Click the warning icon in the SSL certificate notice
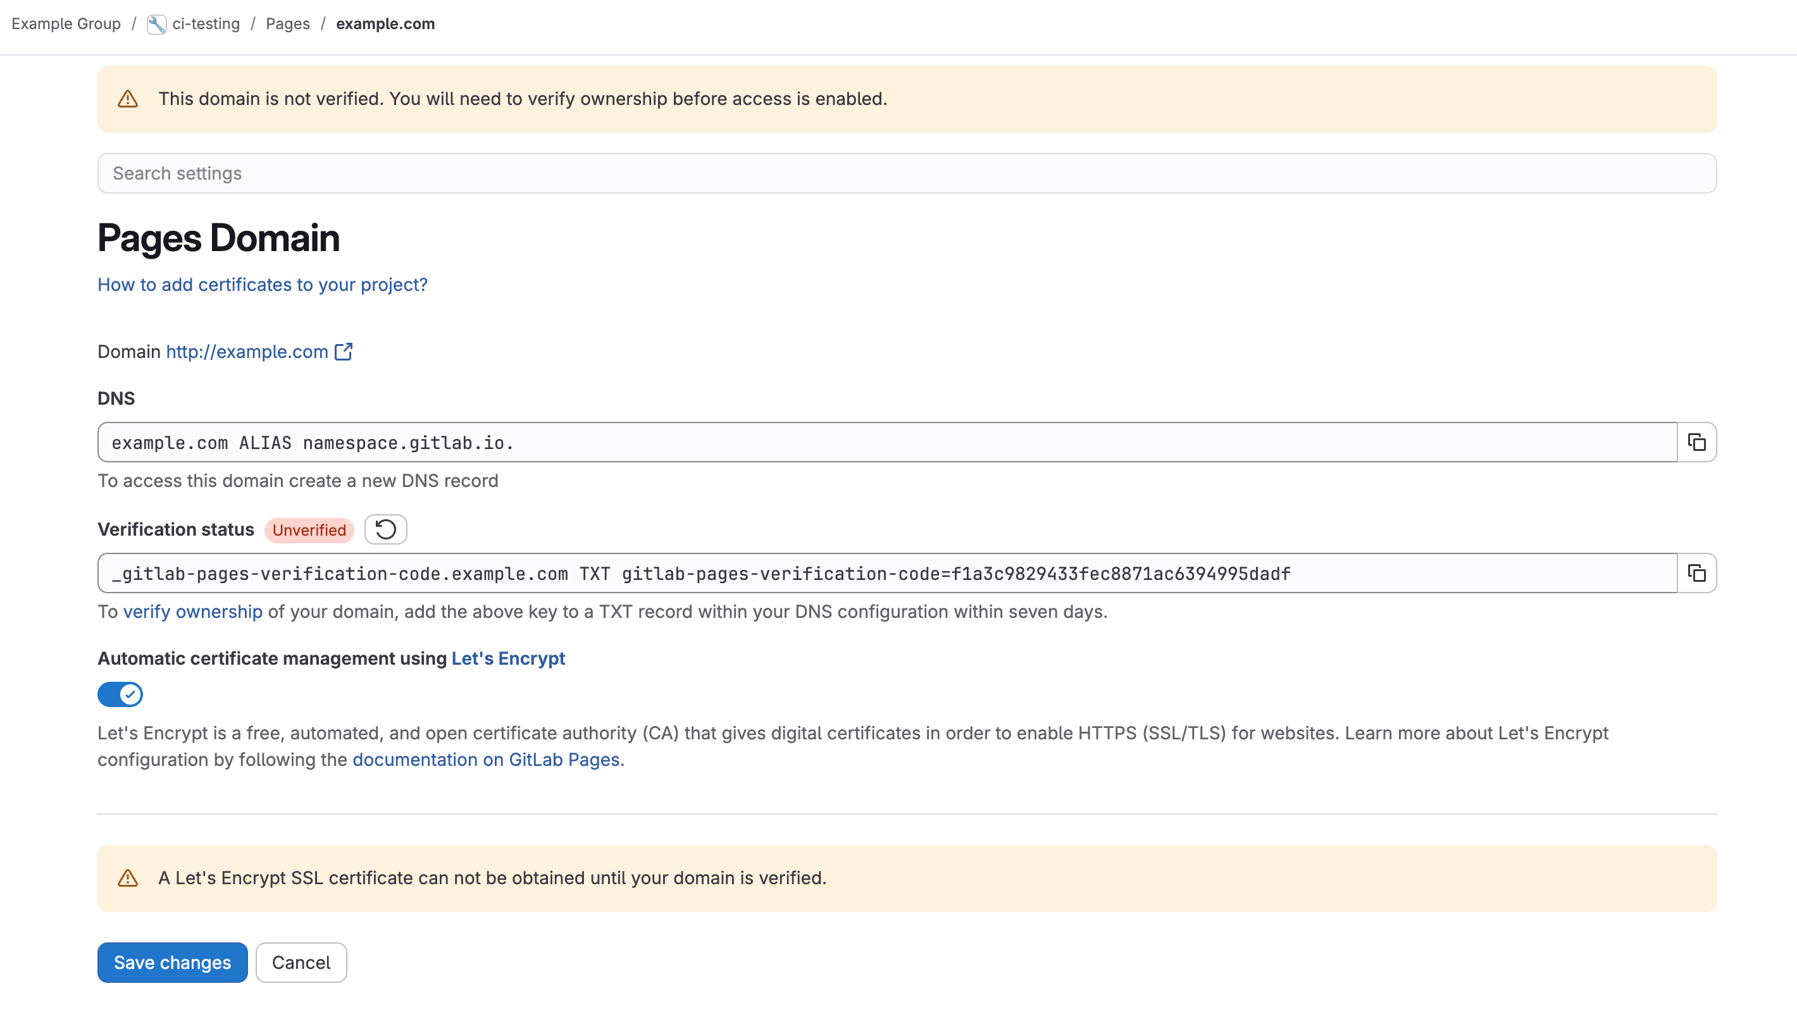 [128, 878]
